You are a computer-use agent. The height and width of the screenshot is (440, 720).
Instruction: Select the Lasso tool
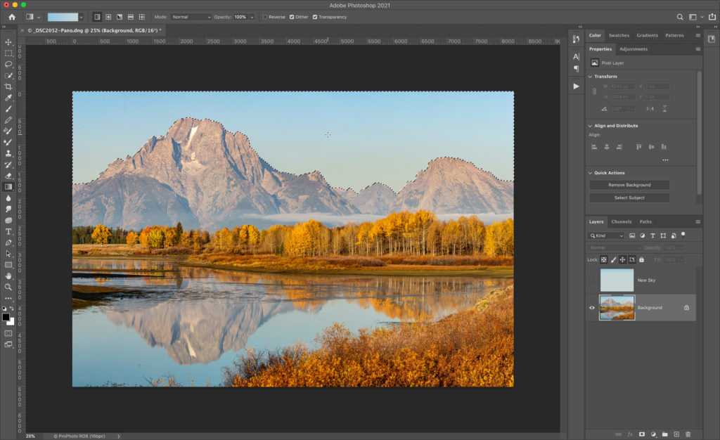pos(8,64)
